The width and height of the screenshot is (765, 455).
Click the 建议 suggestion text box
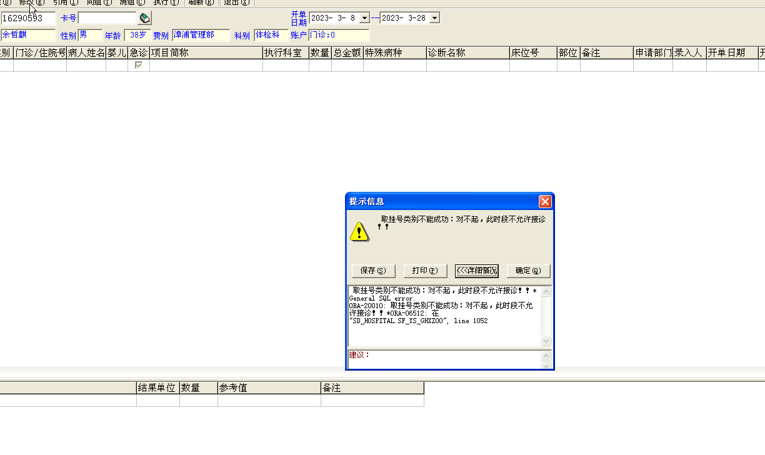[x=444, y=359]
